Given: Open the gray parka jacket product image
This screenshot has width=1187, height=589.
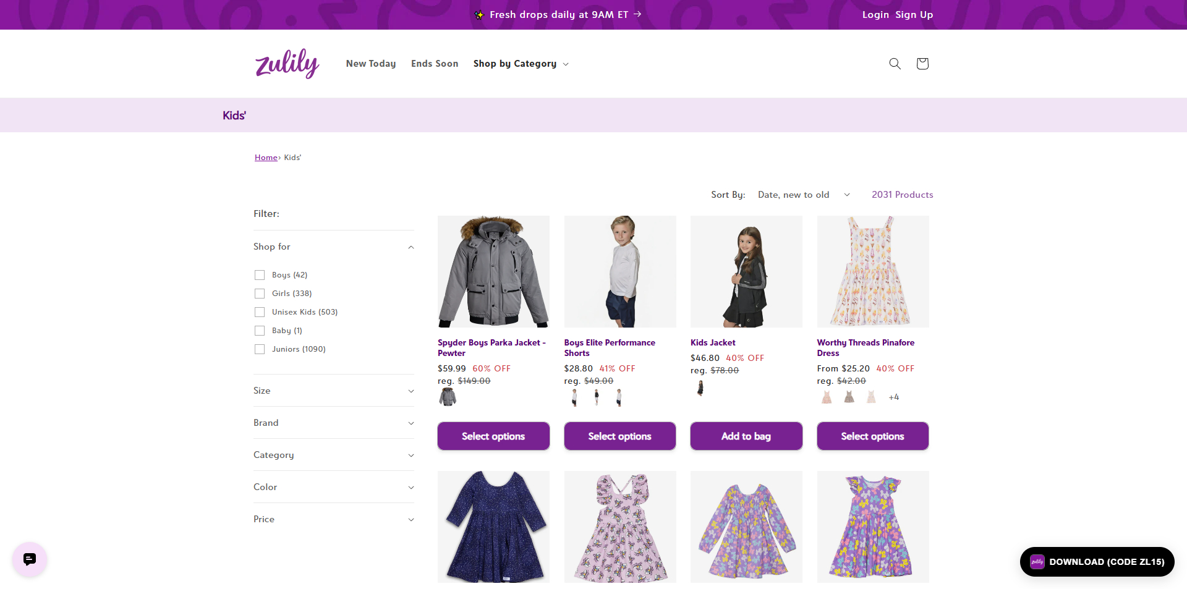Looking at the screenshot, I should [493, 271].
